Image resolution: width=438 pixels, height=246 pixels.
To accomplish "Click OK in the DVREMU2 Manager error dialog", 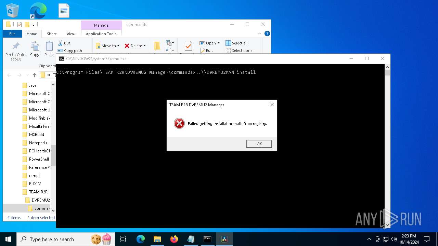I will [x=259, y=144].
